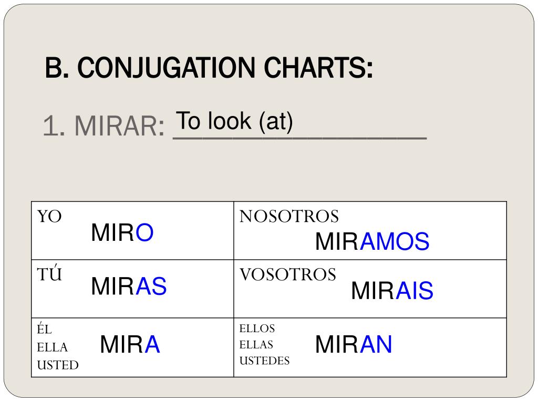
Task: Click the ELLAS pronoun label
Action: [x=256, y=345]
